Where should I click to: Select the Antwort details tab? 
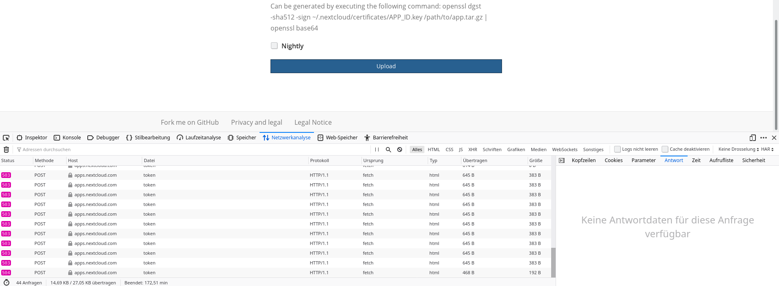(674, 160)
